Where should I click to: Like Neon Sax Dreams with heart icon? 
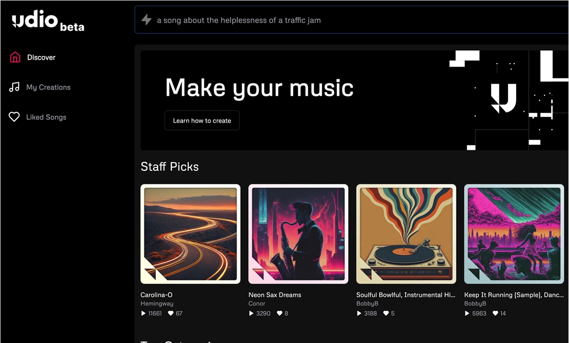[279, 313]
